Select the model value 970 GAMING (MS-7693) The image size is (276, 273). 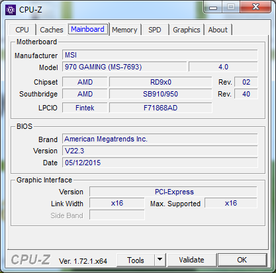click(x=124, y=67)
